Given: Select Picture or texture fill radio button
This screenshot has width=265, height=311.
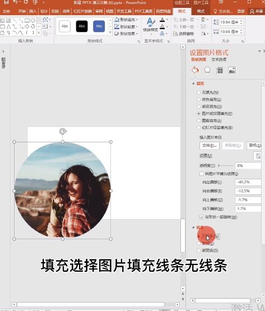Looking at the screenshot, I should (198, 113).
